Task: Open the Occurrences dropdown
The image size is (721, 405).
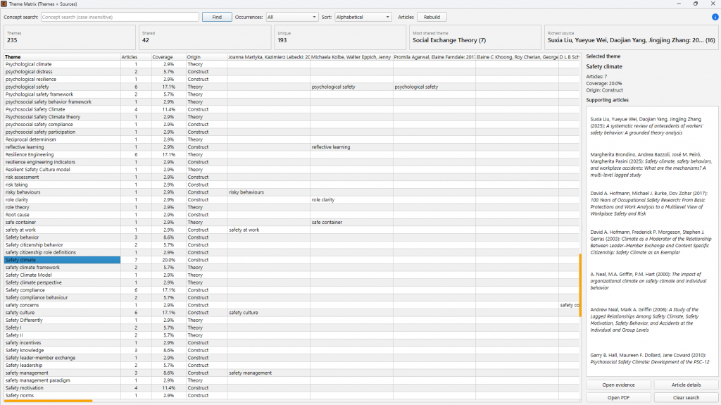Action: [x=292, y=17]
